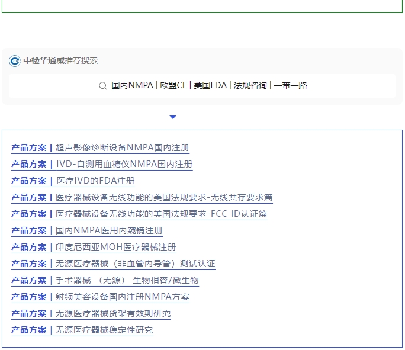The image size is (405, 350).
Task: Open 无源医疗器械稳定性研究 link
Action: [x=104, y=330]
